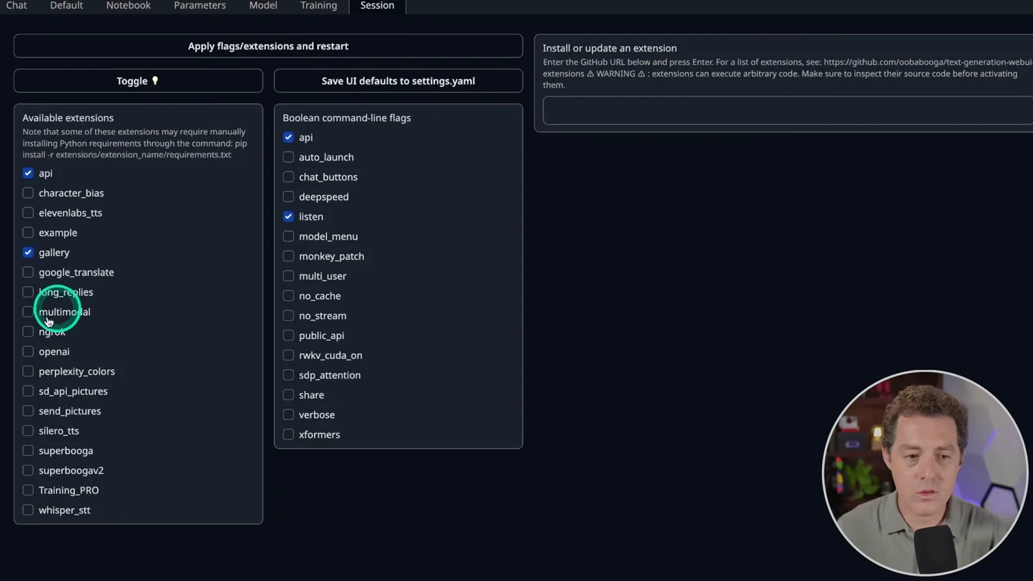Enable the elevenlabs_tts extension

point(28,213)
